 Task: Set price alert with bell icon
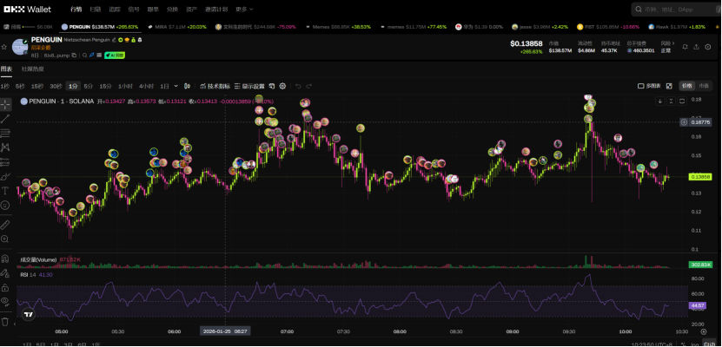click(686, 47)
